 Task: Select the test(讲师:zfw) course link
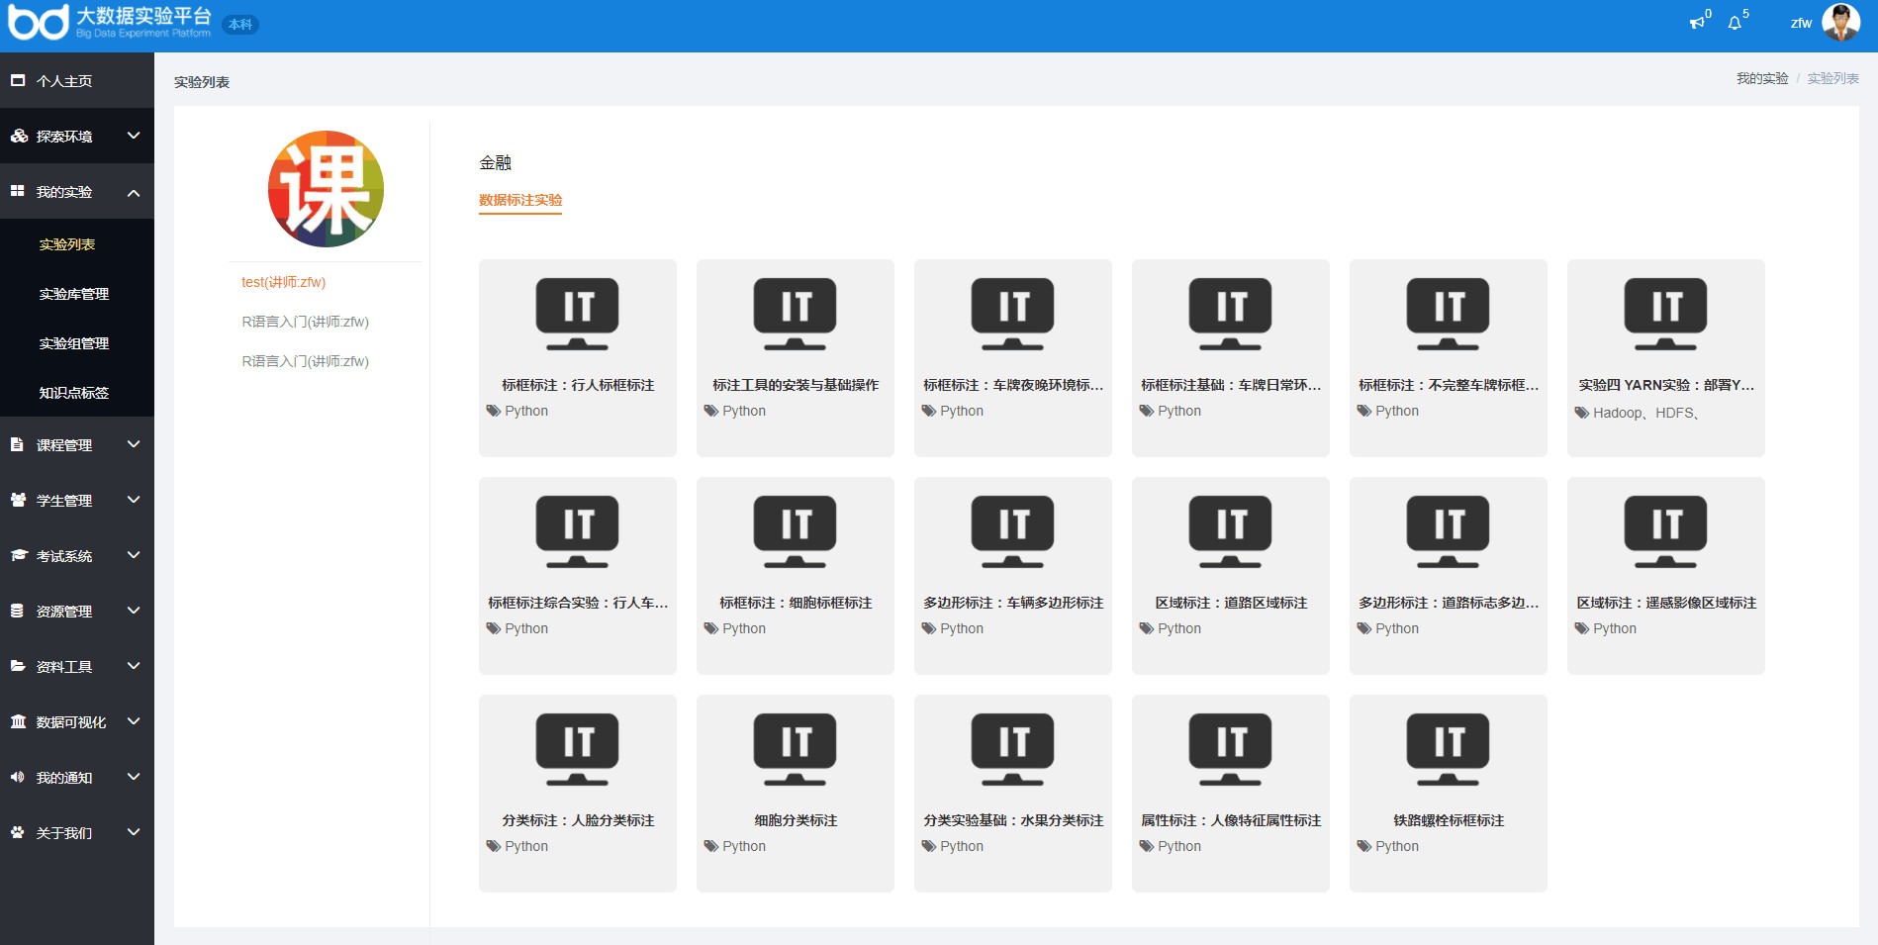click(x=283, y=282)
